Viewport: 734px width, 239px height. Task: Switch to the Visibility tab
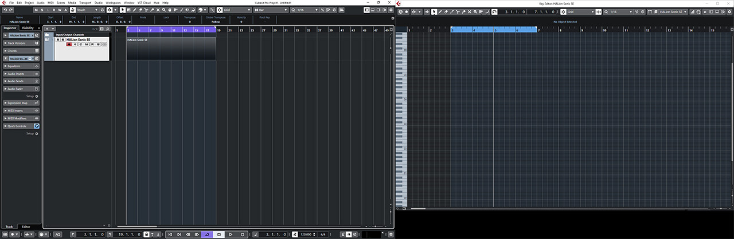(x=28, y=28)
